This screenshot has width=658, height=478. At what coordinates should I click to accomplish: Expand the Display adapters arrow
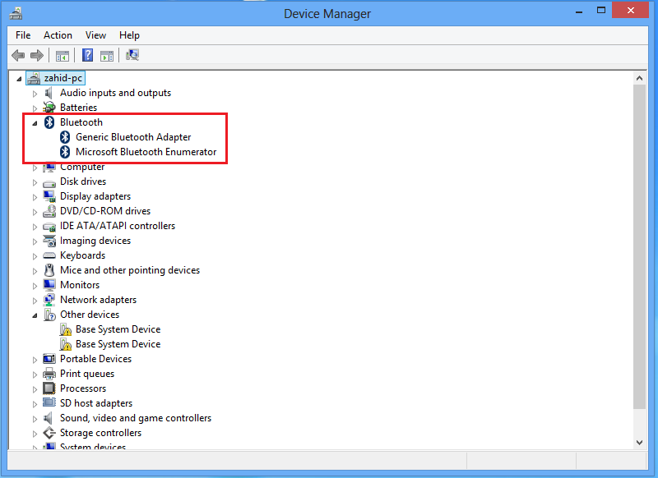[x=35, y=197]
